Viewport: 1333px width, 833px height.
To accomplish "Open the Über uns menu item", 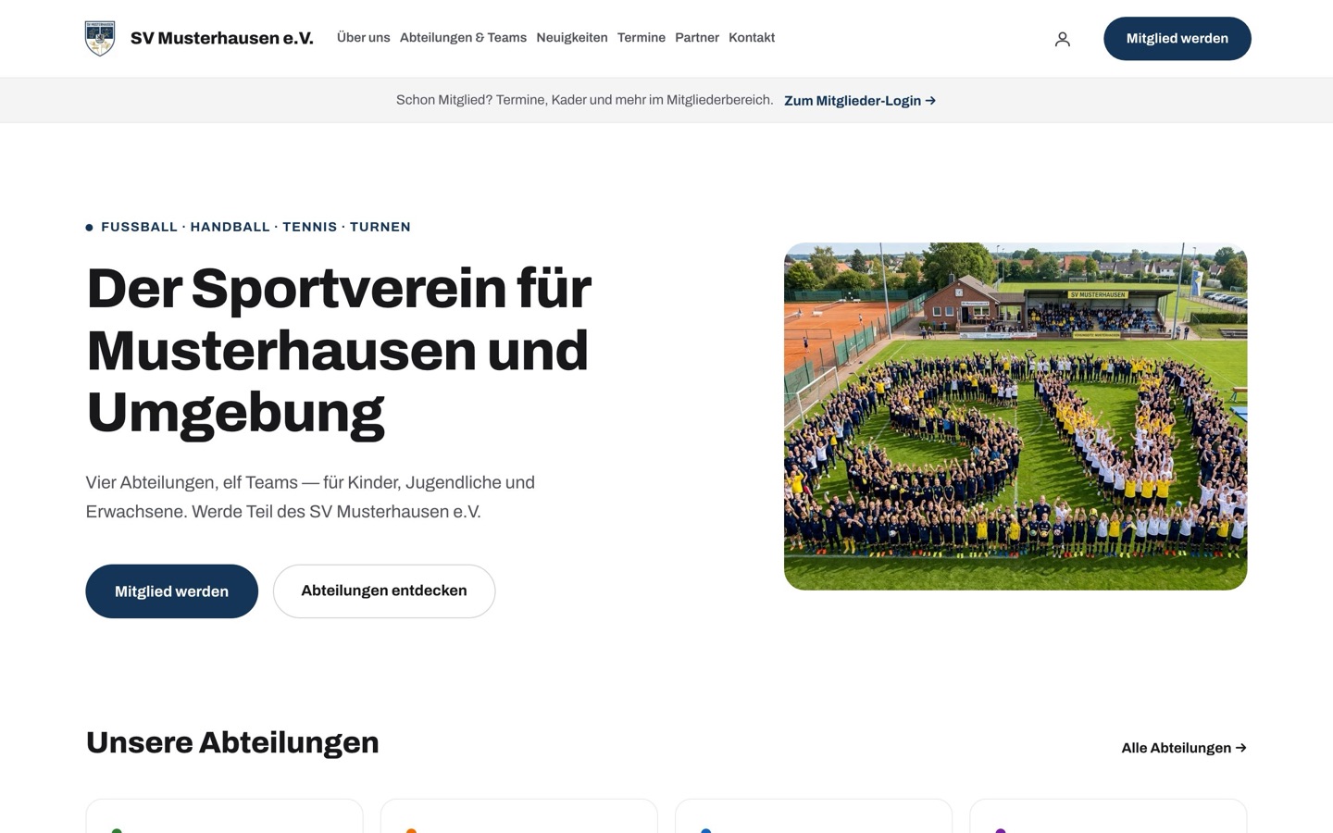I will pyautogui.click(x=363, y=38).
